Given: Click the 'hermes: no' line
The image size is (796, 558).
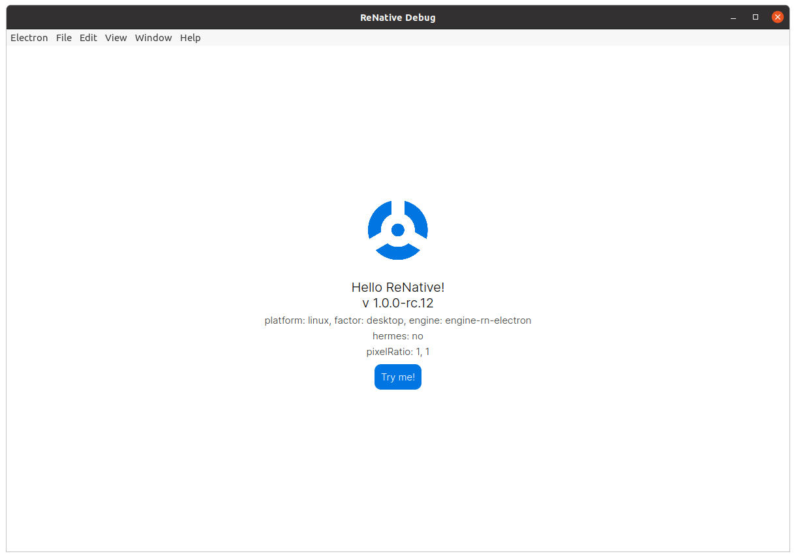Looking at the screenshot, I should coord(398,336).
